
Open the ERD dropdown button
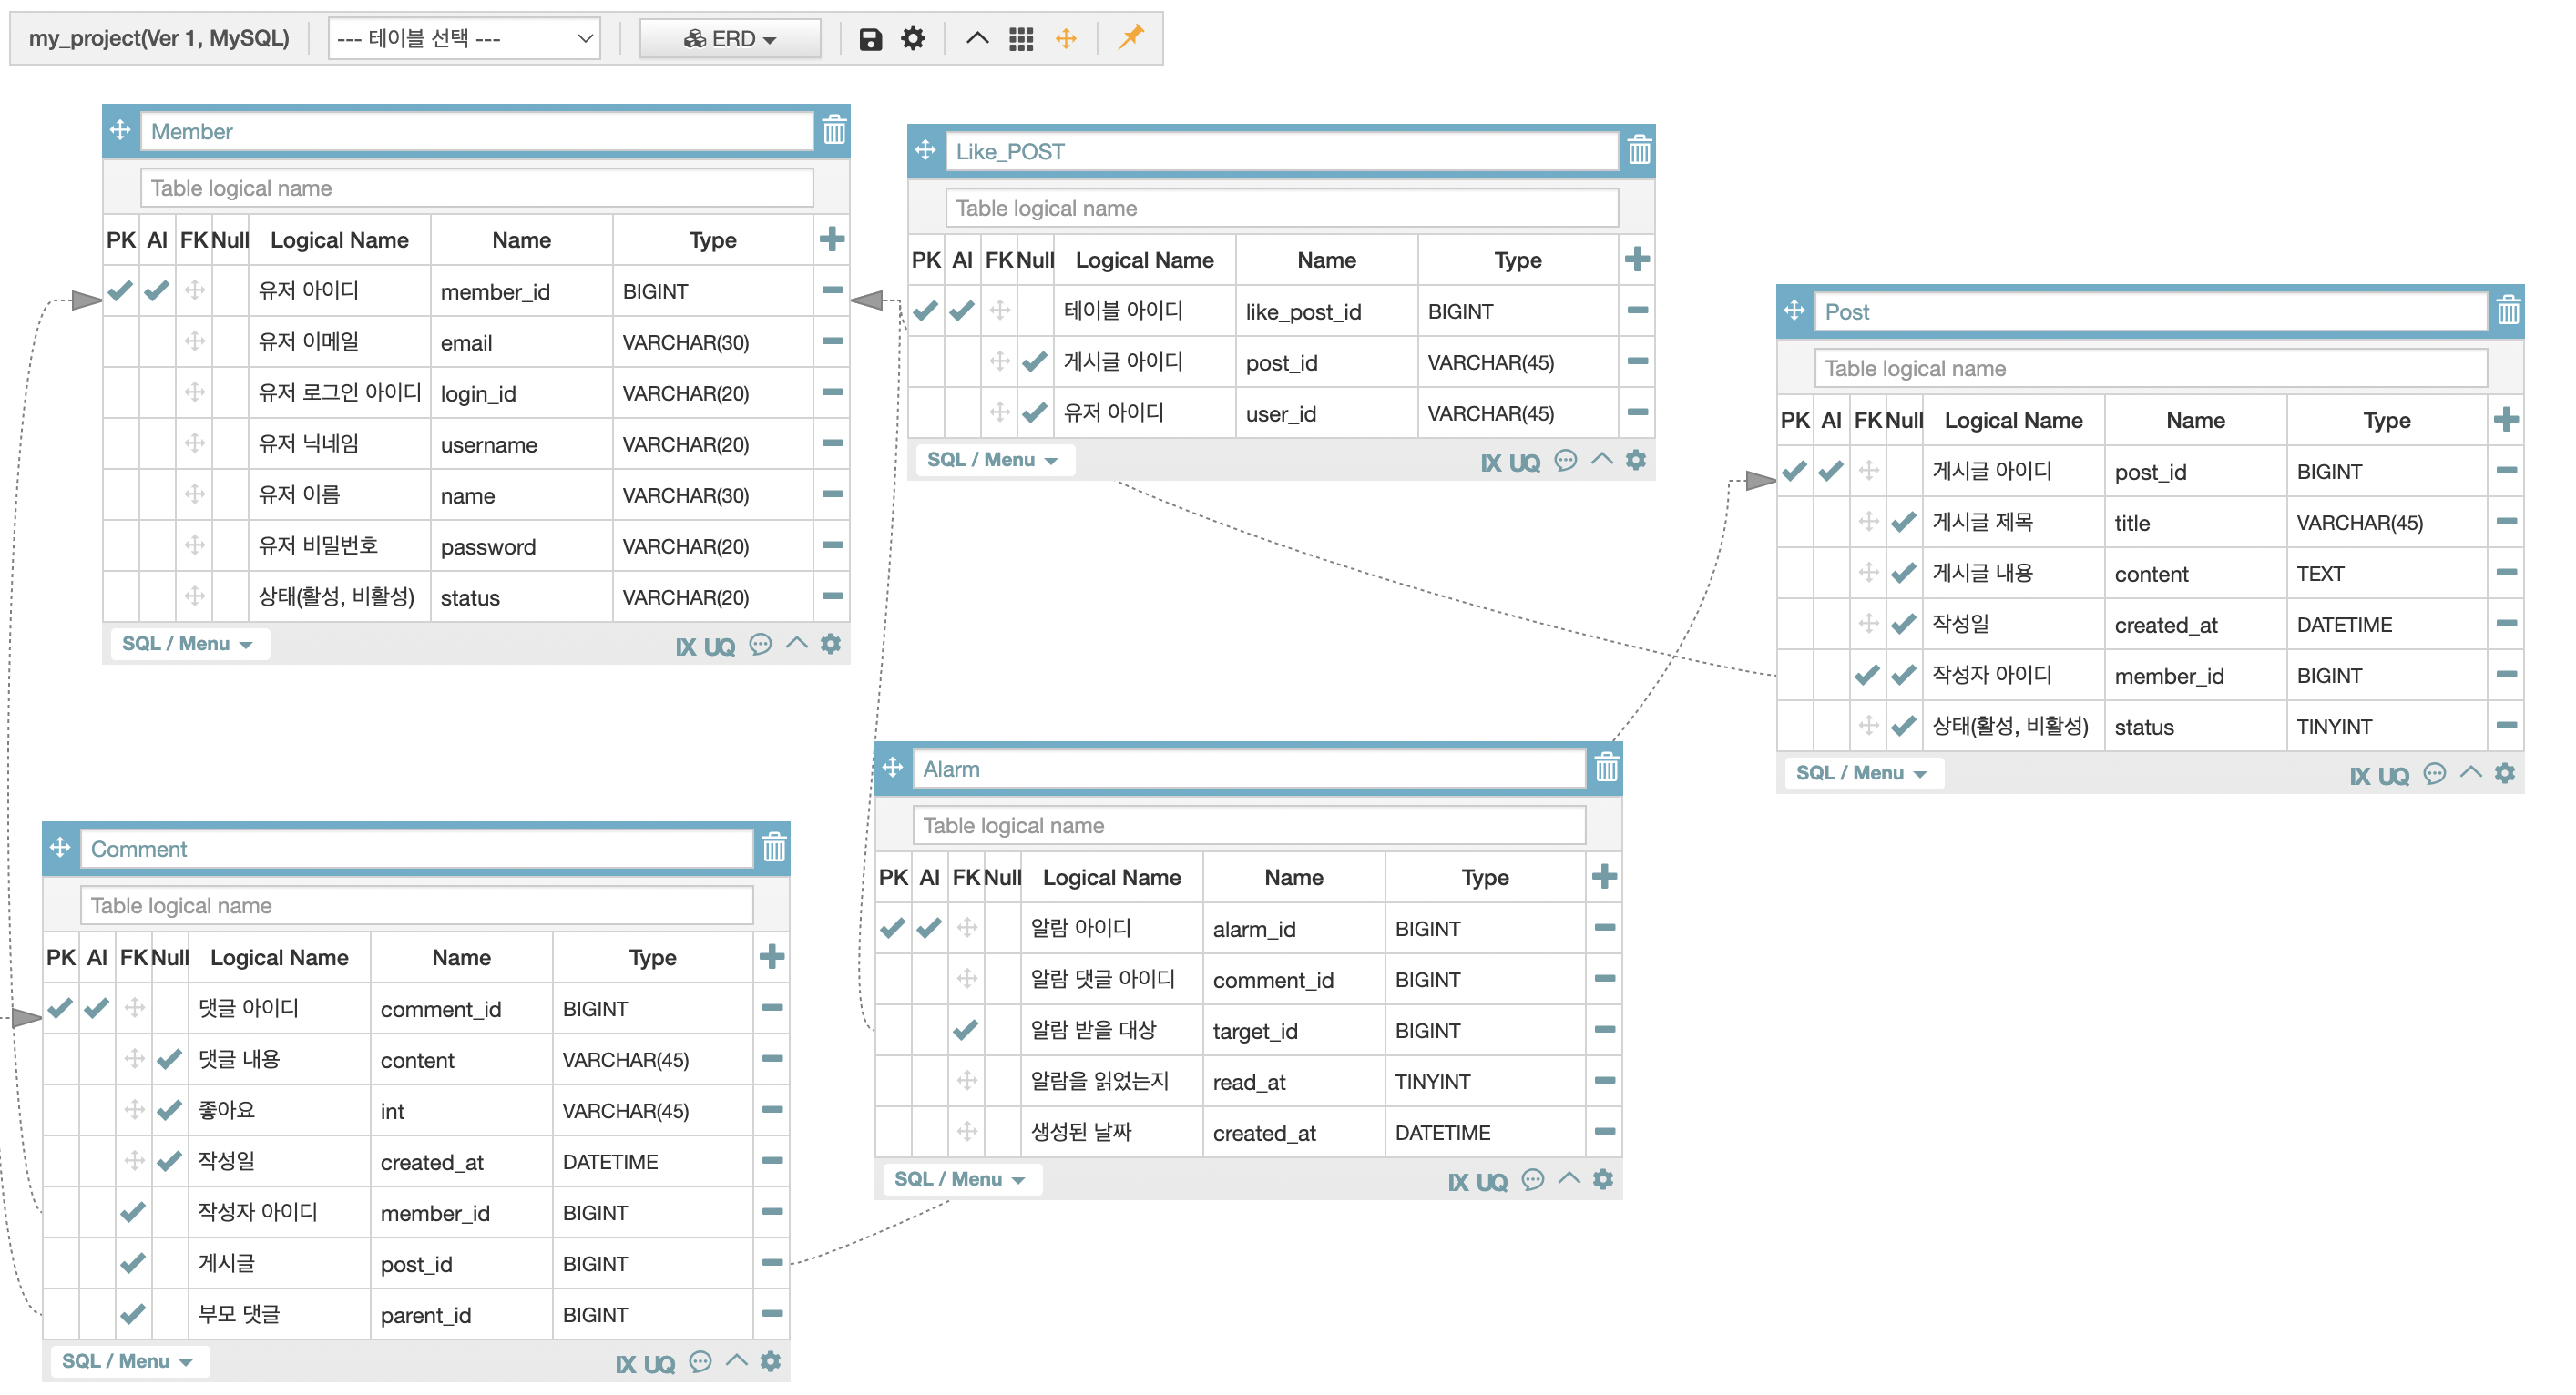730,39
